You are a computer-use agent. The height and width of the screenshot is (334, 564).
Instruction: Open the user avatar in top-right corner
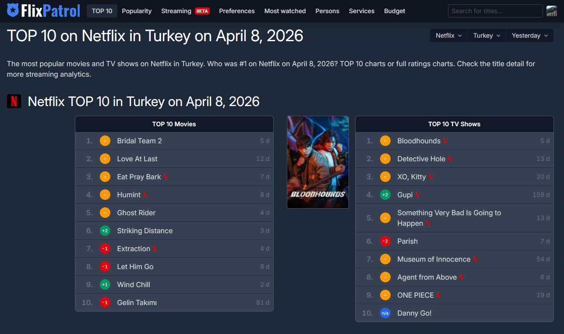(x=551, y=11)
